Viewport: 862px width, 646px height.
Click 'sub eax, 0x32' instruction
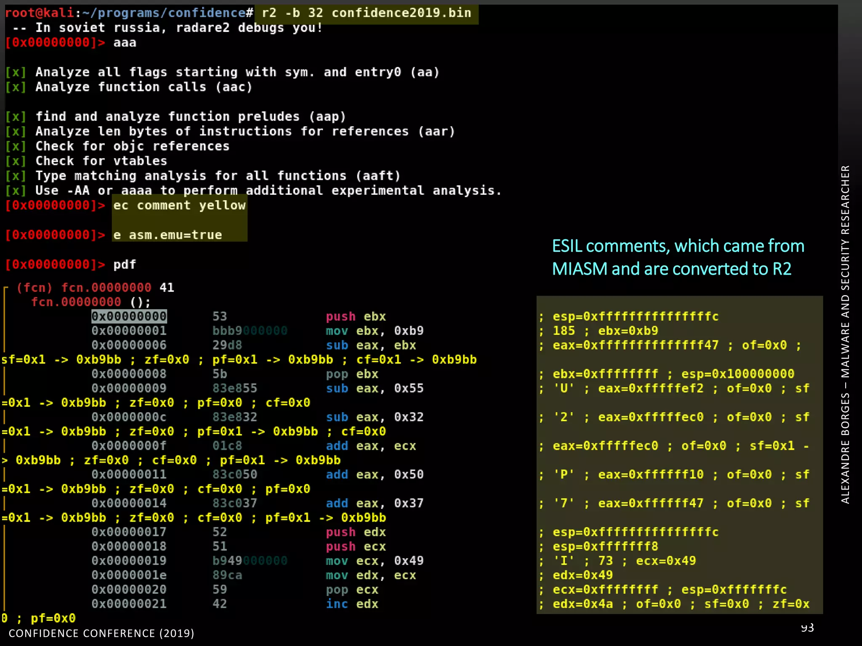point(375,417)
